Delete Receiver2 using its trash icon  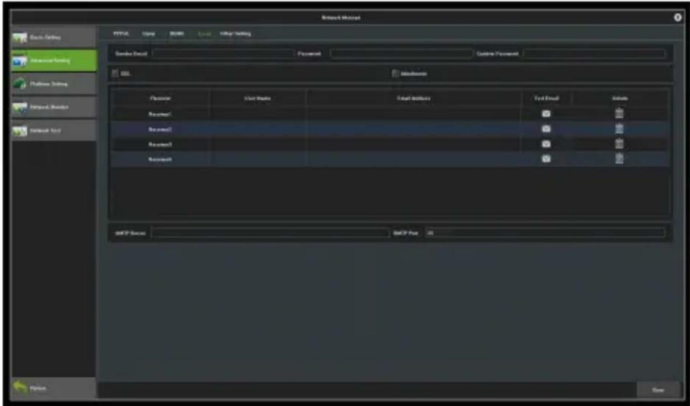point(619,128)
